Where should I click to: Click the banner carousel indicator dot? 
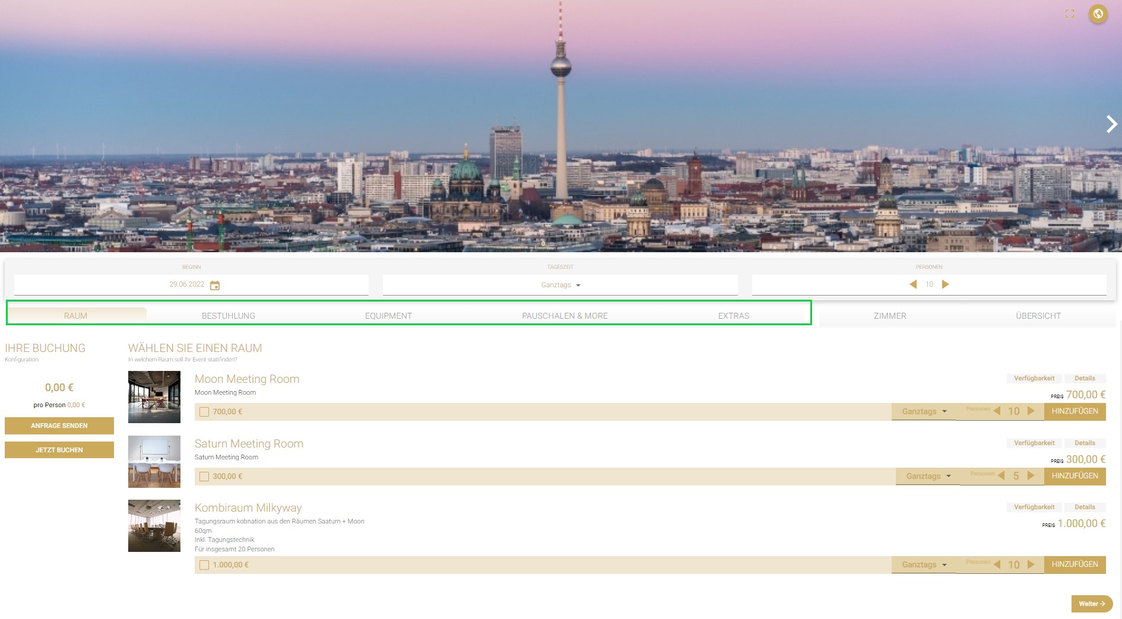[x=543, y=243]
